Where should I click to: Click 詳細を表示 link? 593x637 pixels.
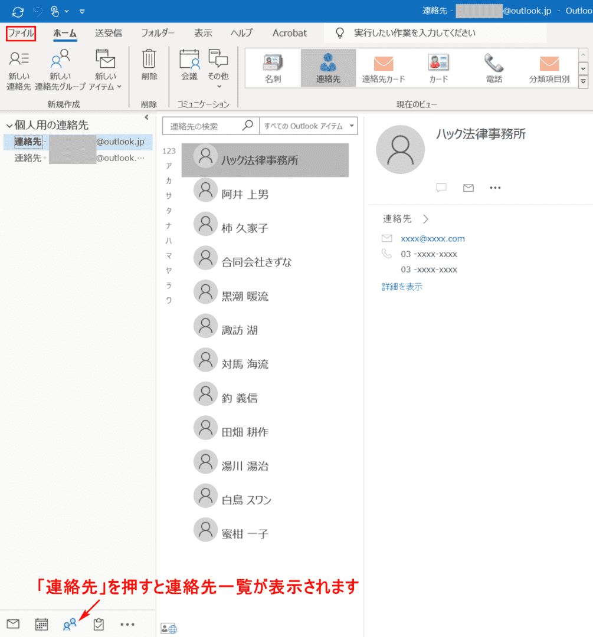(x=402, y=287)
